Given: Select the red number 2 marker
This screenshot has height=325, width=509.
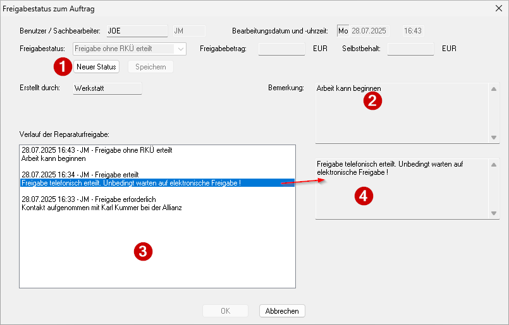Looking at the screenshot, I should [x=372, y=101].
